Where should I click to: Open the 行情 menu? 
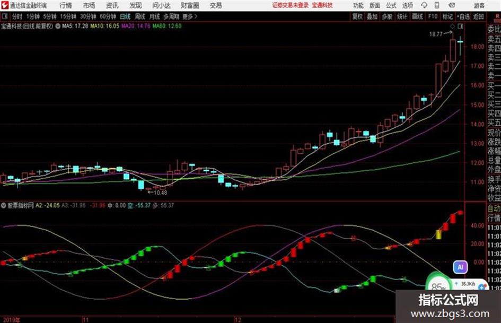click(66, 5)
